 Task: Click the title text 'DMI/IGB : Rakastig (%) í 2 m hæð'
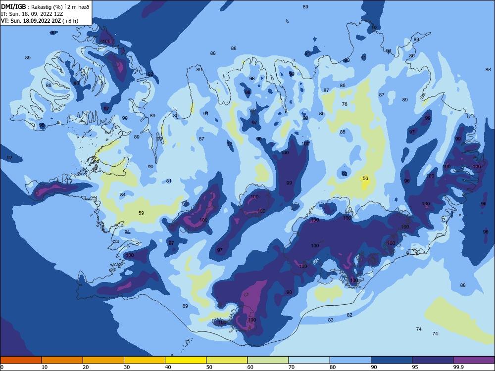45,7
